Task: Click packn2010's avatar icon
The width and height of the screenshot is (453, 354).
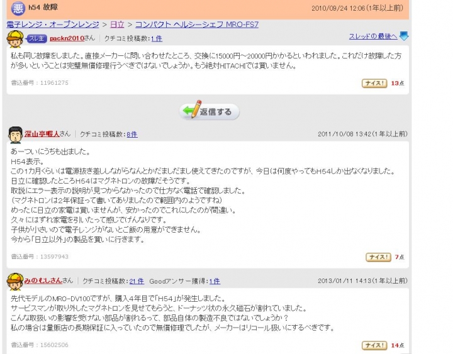Action: (15, 39)
